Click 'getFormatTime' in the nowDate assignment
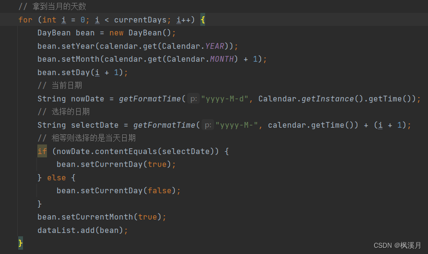Viewport: 428px width, 254px height. (150, 99)
